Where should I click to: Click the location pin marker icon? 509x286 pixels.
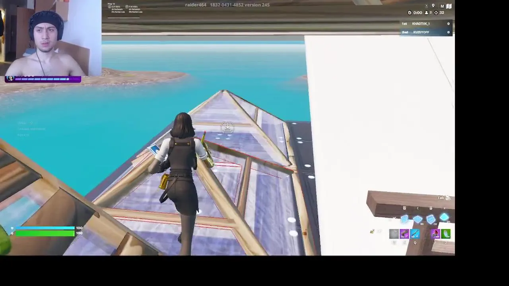coord(433,6)
